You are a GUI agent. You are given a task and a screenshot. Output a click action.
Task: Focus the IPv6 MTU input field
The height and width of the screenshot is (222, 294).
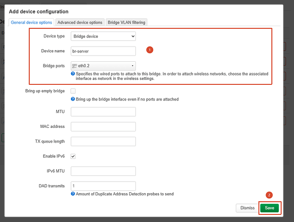(103, 171)
